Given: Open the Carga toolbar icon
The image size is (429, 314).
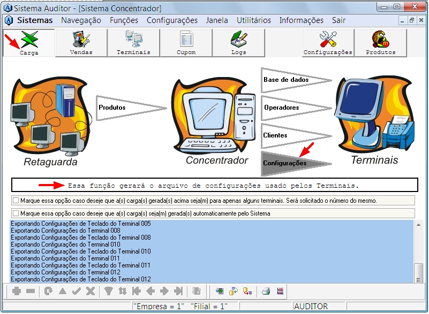Looking at the screenshot, I should pyautogui.click(x=28, y=43).
